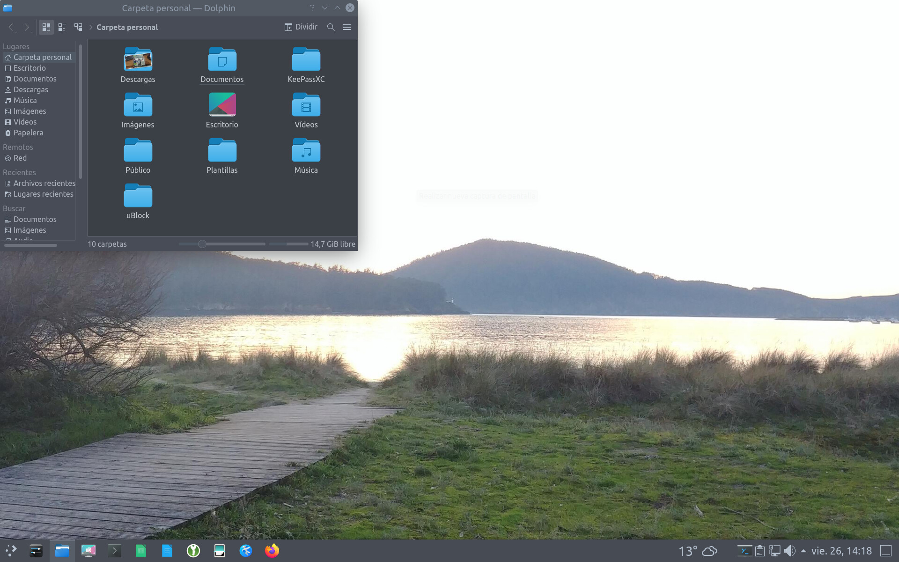Launch the scanner app from taskbar
Screen dimensions: 899x562
pyautogui.click(x=220, y=551)
